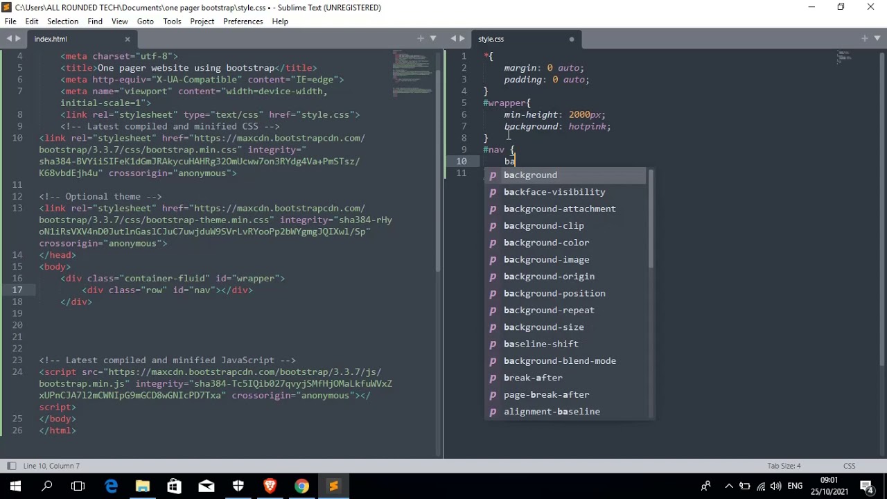Image resolution: width=887 pixels, height=499 pixels.
Task: Choose break-after completion
Action: point(565,378)
